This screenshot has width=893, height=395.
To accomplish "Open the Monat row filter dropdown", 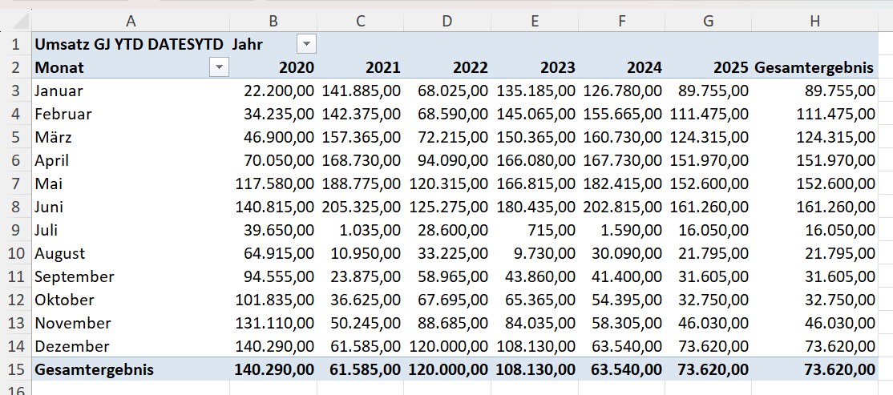I will [219, 67].
